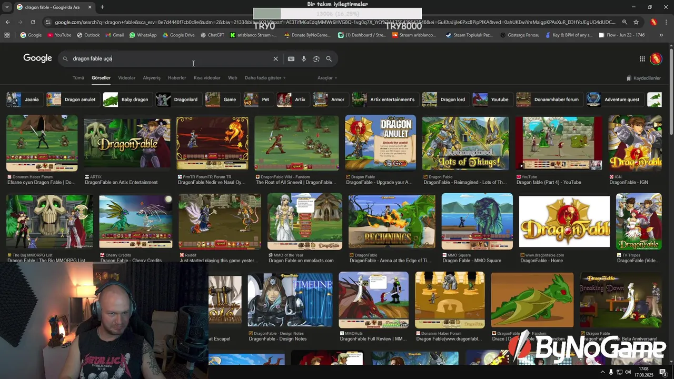Open a new Chrome tab with plus button

pos(102,7)
